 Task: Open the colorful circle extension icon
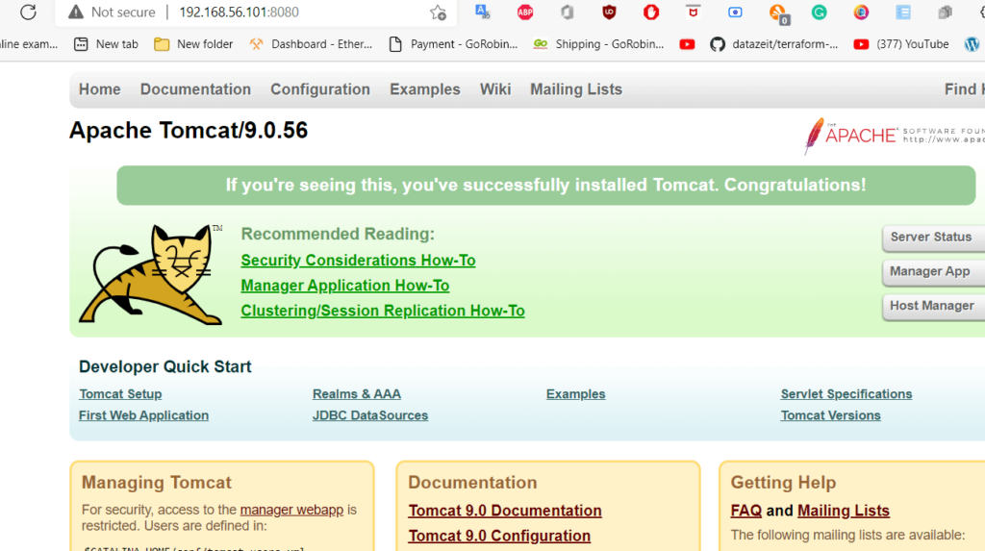tap(861, 13)
